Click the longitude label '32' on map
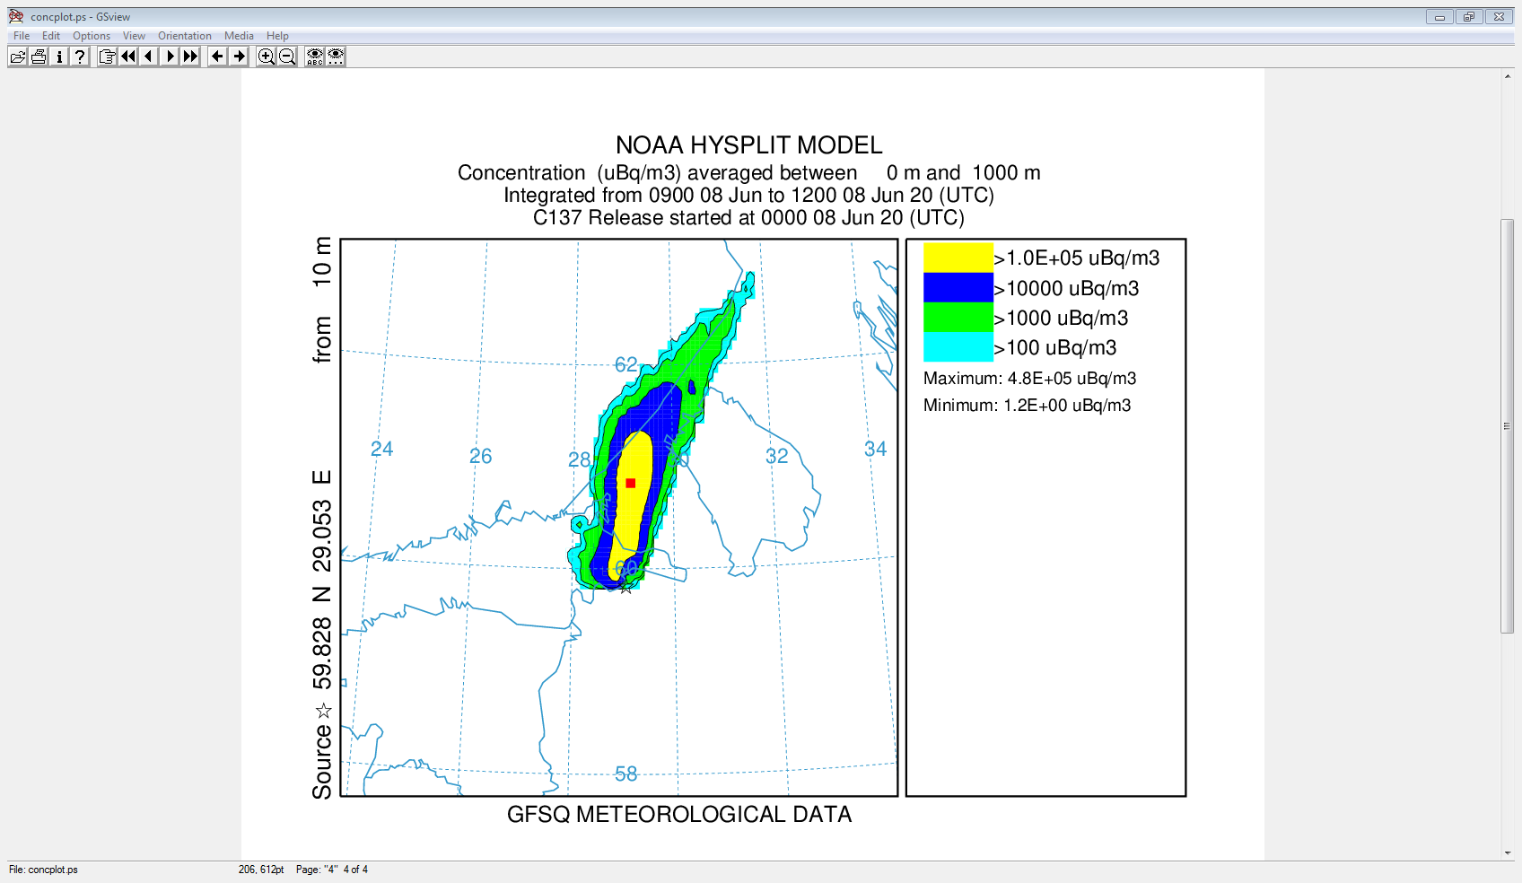Image resolution: width=1522 pixels, height=883 pixels. tap(777, 456)
